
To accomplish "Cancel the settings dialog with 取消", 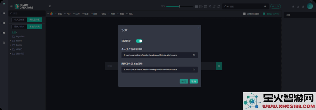I will pos(194,81).
